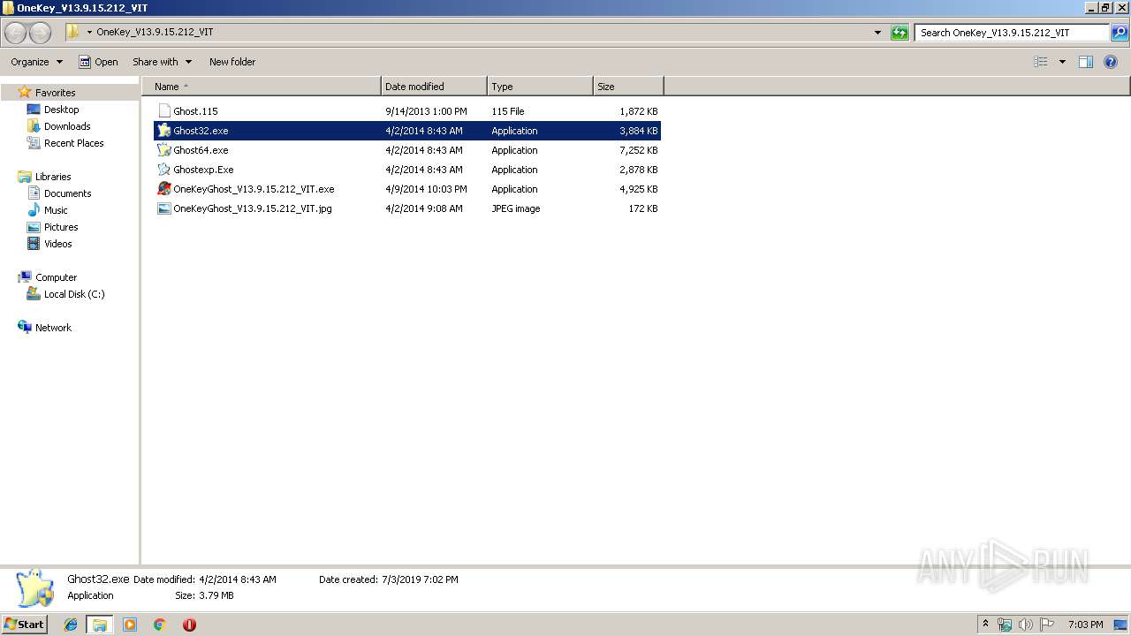The width and height of the screenshot is (1131, 636).
Task: Click the search magnifier icon
Action: pyautogui.click(x=1120, y=33)
